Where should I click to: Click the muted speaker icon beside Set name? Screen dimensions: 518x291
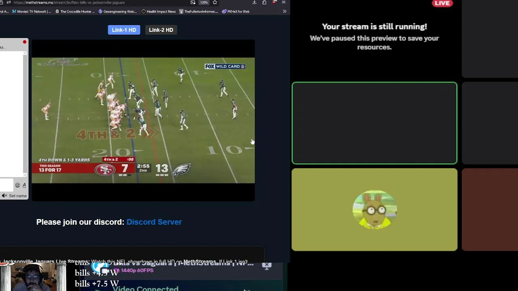[x=4, y=196]
